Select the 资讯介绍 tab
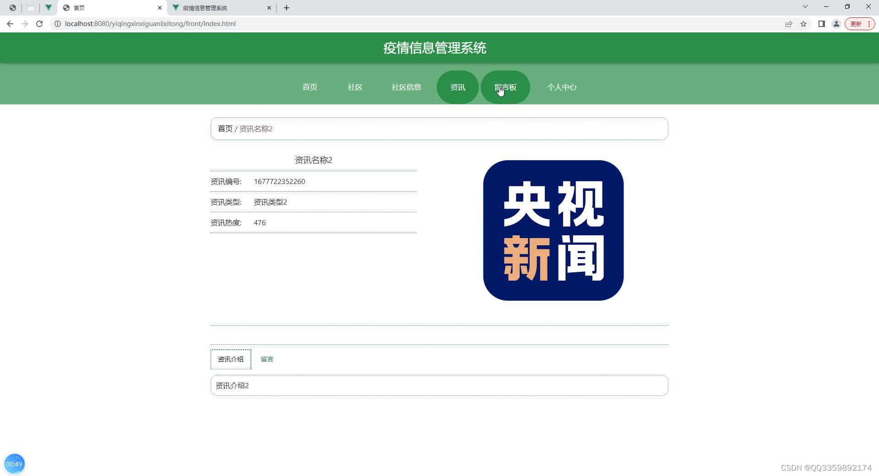 coord(231,359)
